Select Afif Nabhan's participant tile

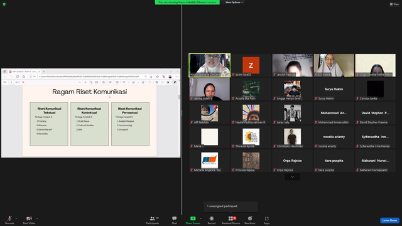(x=209, y=113)
